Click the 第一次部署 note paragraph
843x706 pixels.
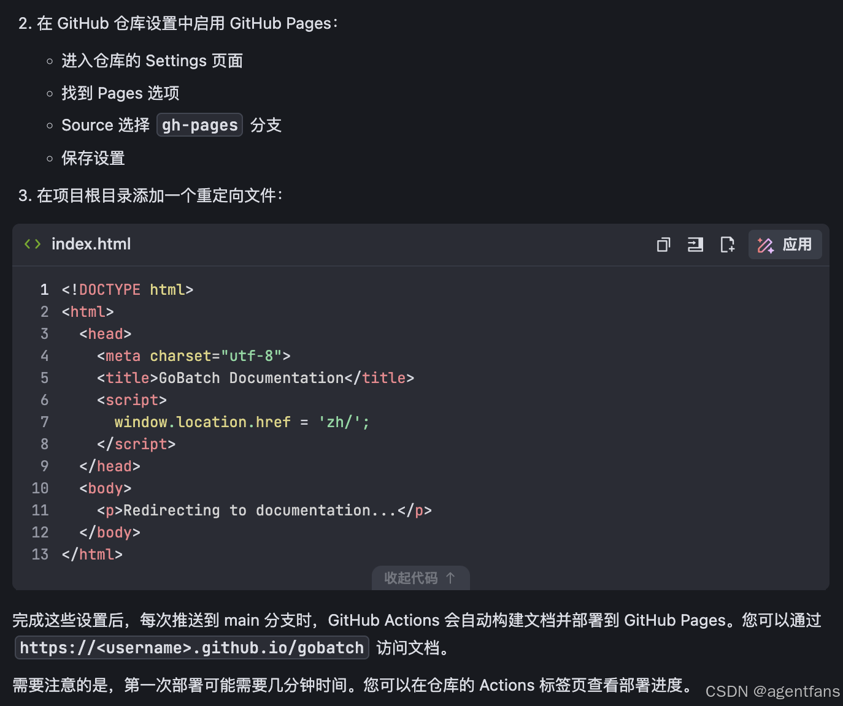click(353, 685)
